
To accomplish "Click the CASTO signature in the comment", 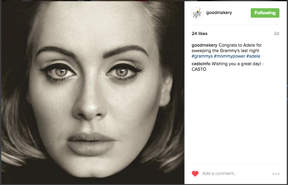I will tap(199, 69).
